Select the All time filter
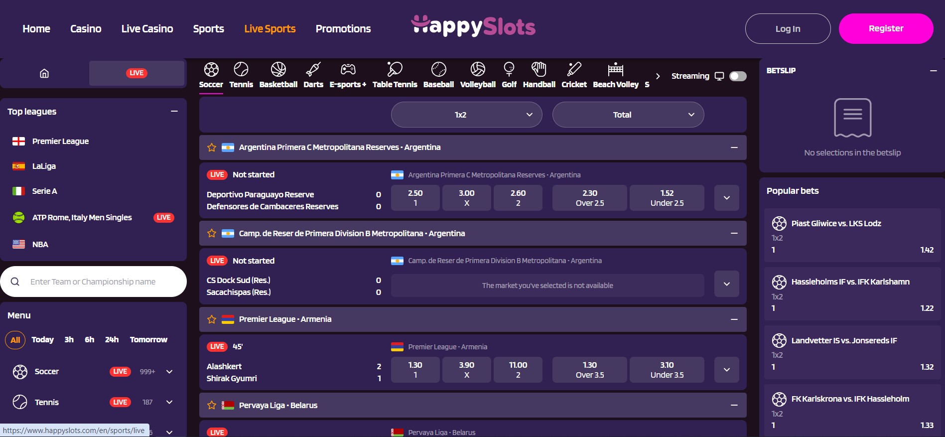 coord(15,340)
